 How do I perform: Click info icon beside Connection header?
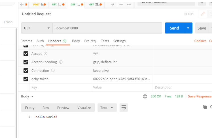(53, 70)
